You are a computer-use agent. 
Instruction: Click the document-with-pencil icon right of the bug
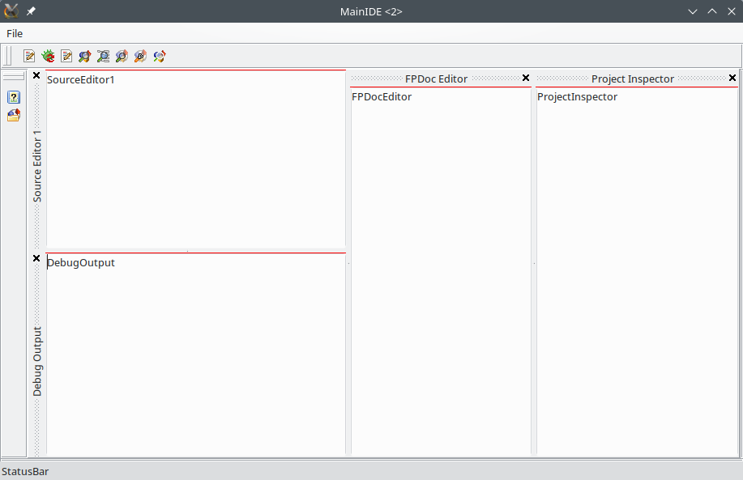click(66, 56)
